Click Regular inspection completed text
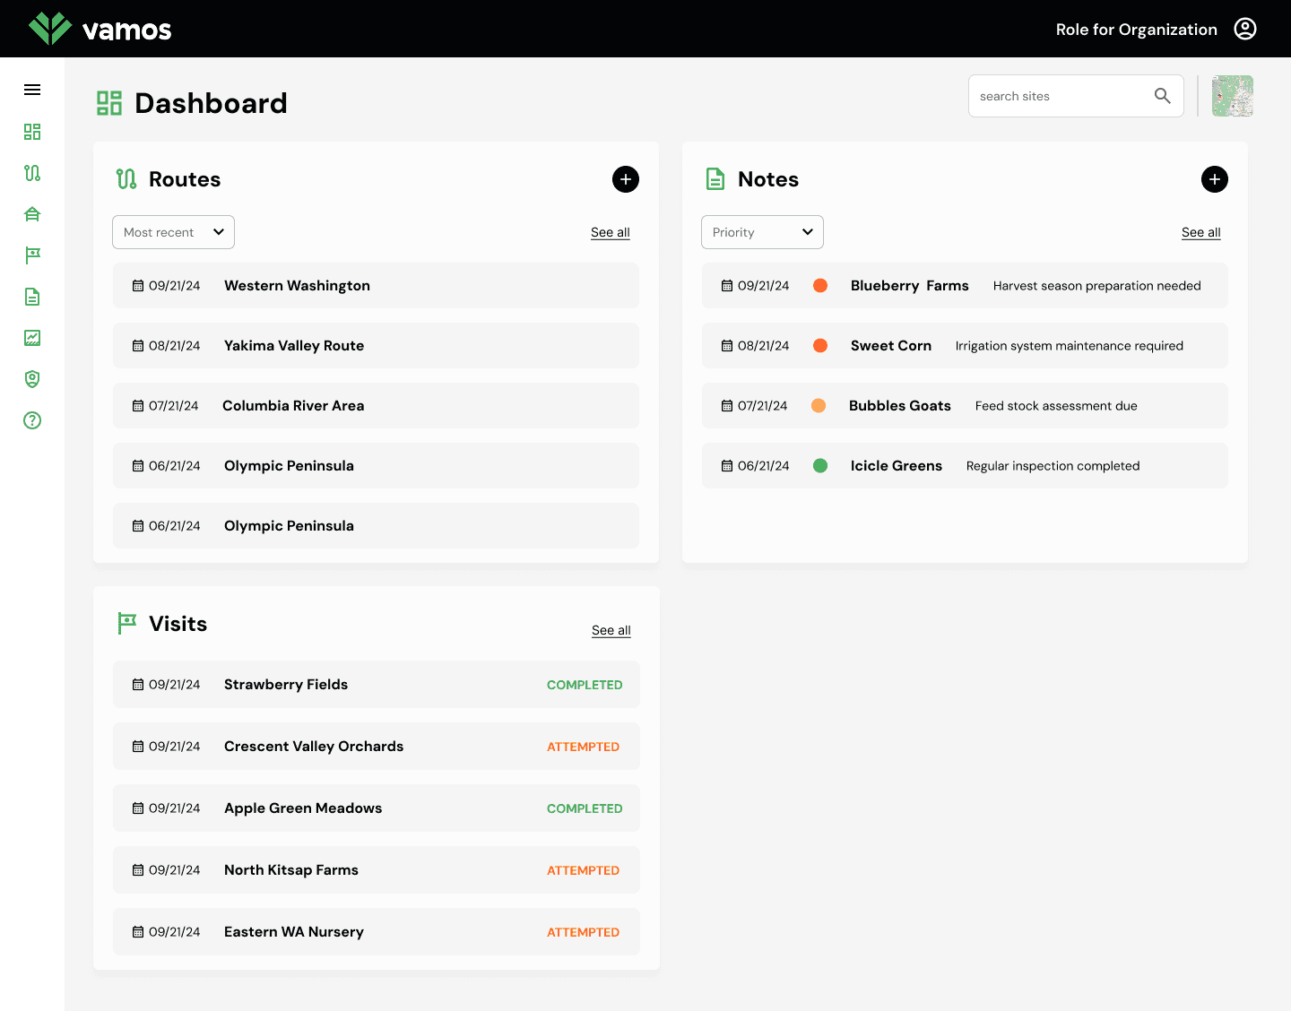This screenshot has height=1011, width=1291. pyautogui.click(x=1053, y=466)
